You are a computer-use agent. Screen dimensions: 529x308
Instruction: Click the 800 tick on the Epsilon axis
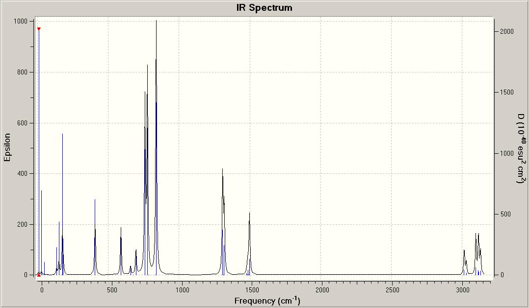coord(22,72)
